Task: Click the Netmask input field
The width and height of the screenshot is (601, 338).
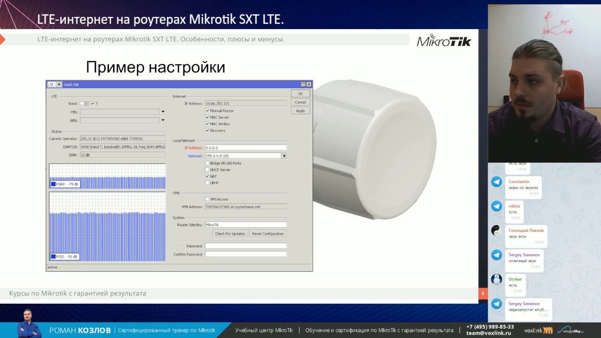Action: pyautogui.click(x=243, y=156)
